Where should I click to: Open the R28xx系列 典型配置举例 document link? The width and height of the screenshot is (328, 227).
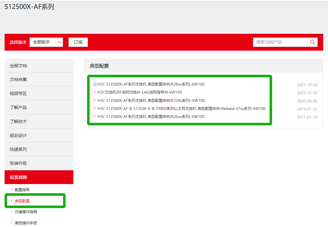pos(151,84)
